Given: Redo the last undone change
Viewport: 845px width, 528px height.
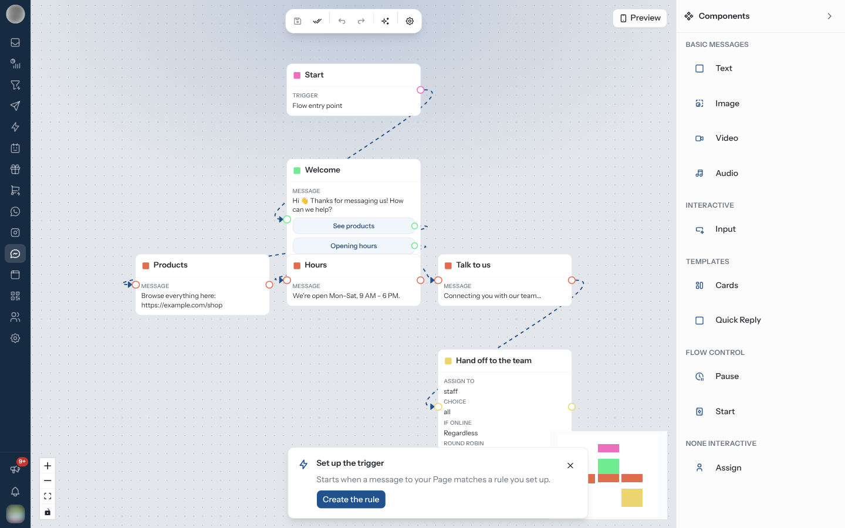Looking at the screenshot, I should (361, 21).
